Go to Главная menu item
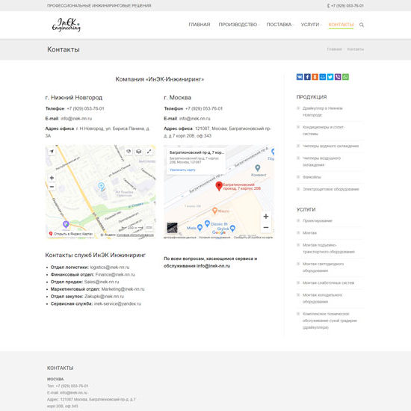The height and width of the screenshot is (411, 411). (x=200, y=25)
